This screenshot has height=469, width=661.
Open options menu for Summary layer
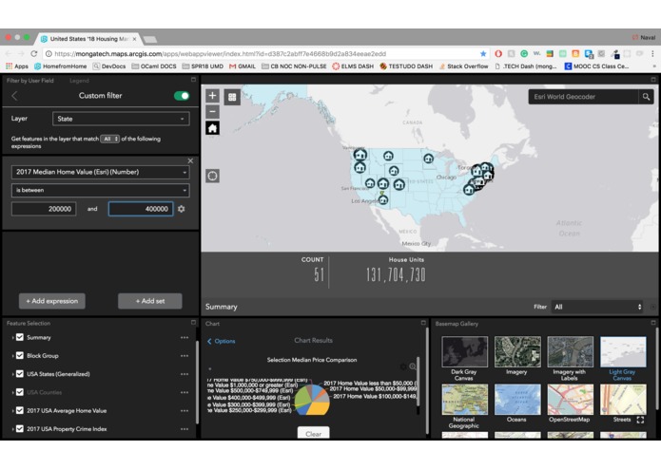pos(185,337)
